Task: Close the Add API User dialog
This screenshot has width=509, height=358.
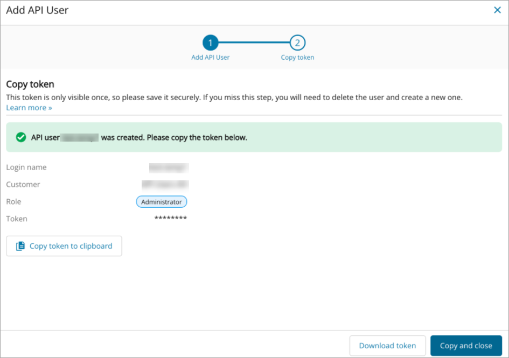Action: (x=497, y=10)
